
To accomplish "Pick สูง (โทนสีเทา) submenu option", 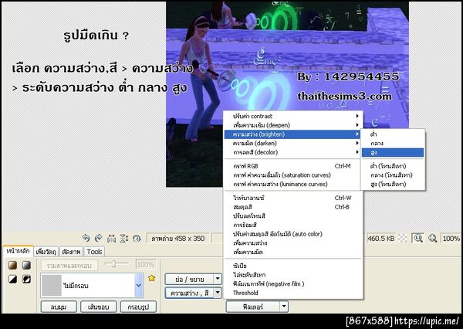I will pyautogui.click(x=393, y=184).
